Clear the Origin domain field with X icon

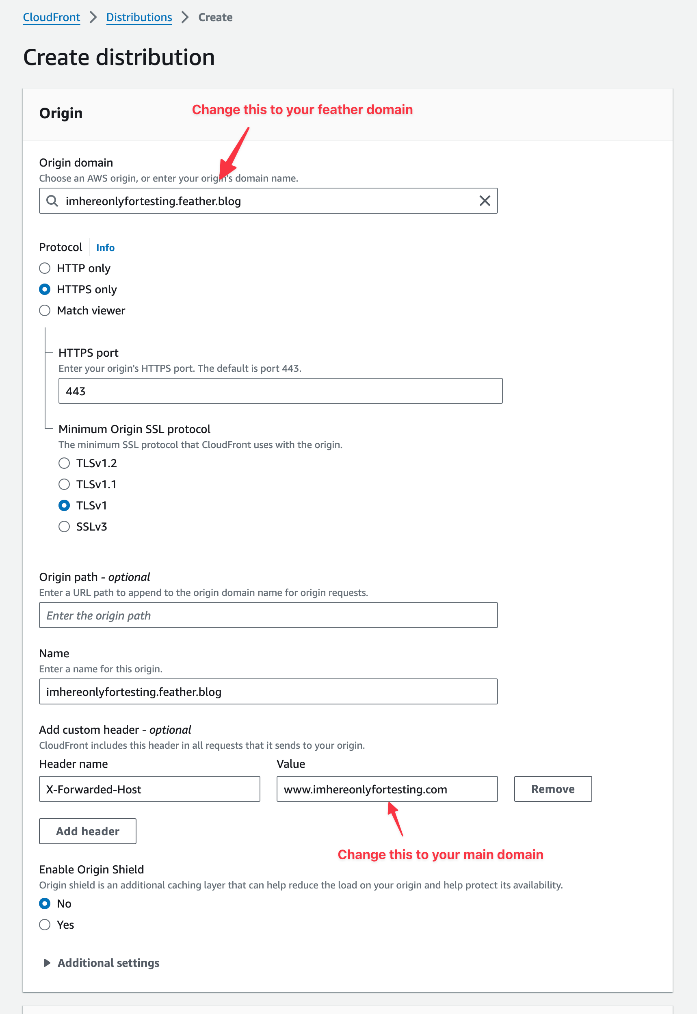pos(484,201)
